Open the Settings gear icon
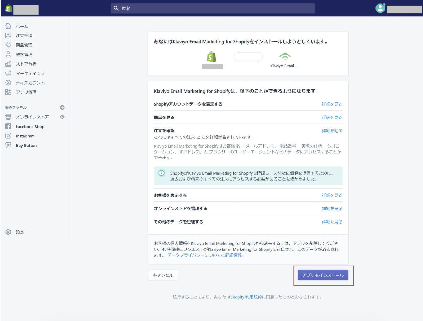Image resolution: width=423 pixels, height=321 pixels. click(x=8, y=232)
